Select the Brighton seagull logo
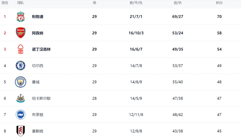Image resolution: width=241 pixels, height=138 pixels. tap(20, 114)
